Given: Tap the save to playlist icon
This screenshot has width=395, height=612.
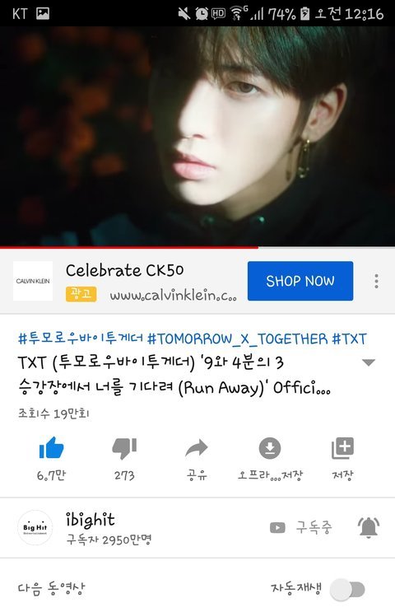Looking at the screenshot, I should point(342,448).
